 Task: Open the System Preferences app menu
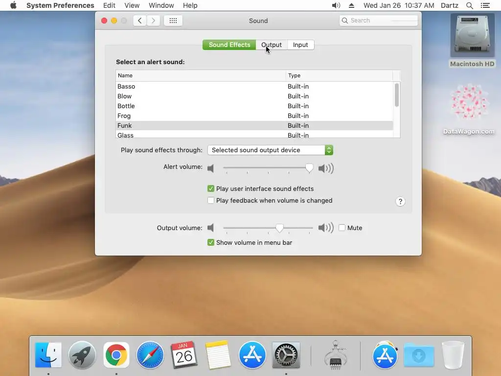coord(60,5)
